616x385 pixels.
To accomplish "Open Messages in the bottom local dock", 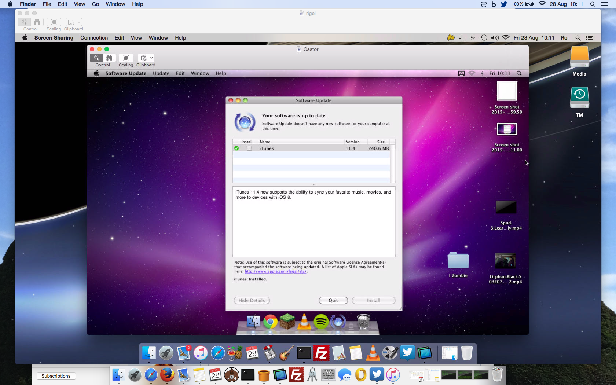I will [345, 375].
